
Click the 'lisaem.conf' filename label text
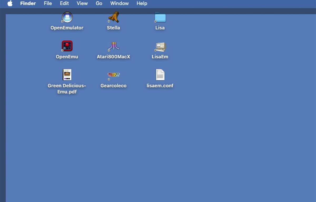[160, 86]
